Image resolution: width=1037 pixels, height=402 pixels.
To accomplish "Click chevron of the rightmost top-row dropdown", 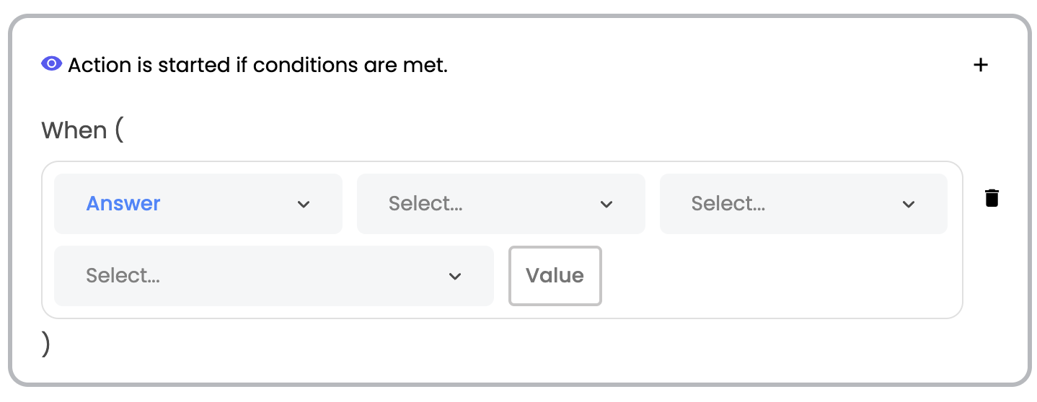I will pyautogui.click(x=909, y=205).
